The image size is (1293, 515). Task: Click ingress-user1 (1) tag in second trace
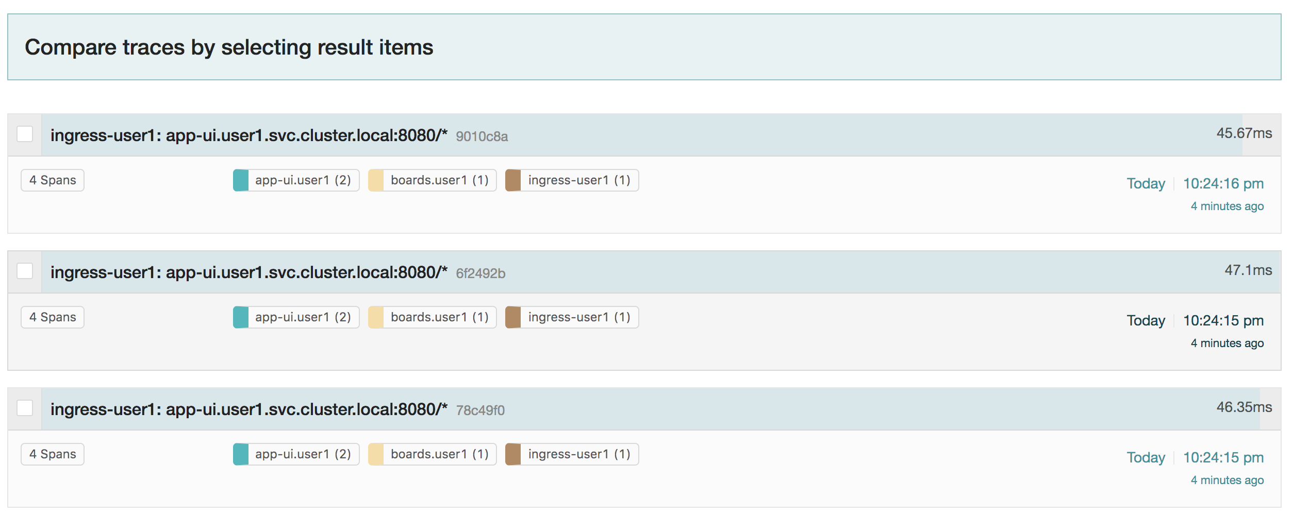point(572,317)
